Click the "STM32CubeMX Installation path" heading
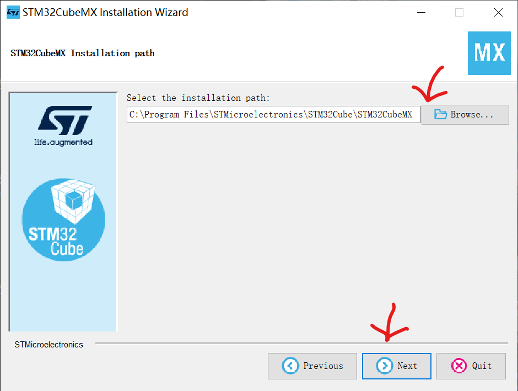Image resolution: width=518 pixels, height=391 pixels. (82, 53)
